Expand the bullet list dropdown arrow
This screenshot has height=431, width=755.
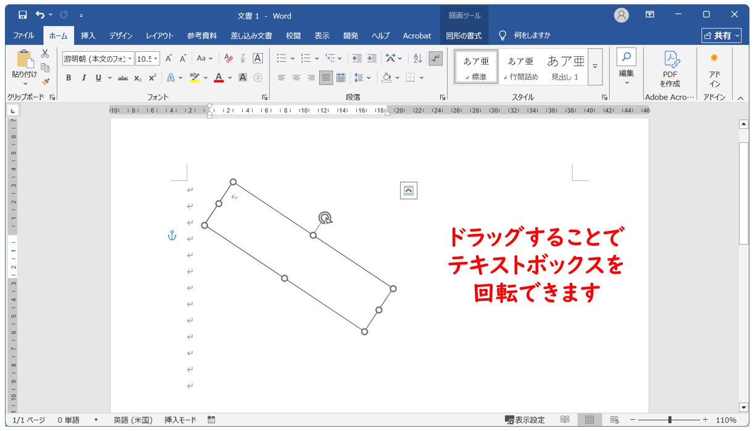pyautogui.click(x=293, y=59)
